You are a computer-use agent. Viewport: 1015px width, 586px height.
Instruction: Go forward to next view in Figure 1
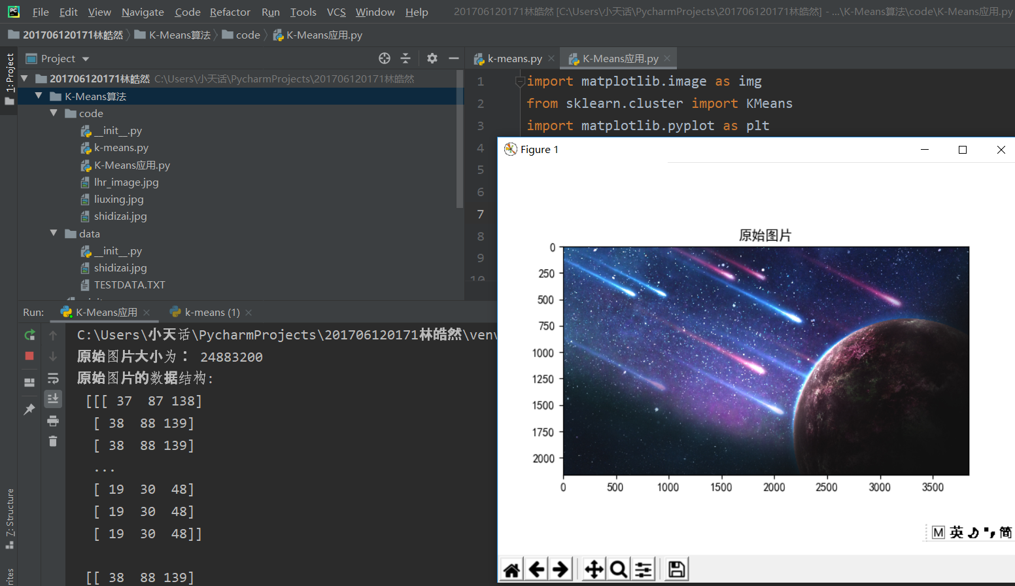(560, 570)
